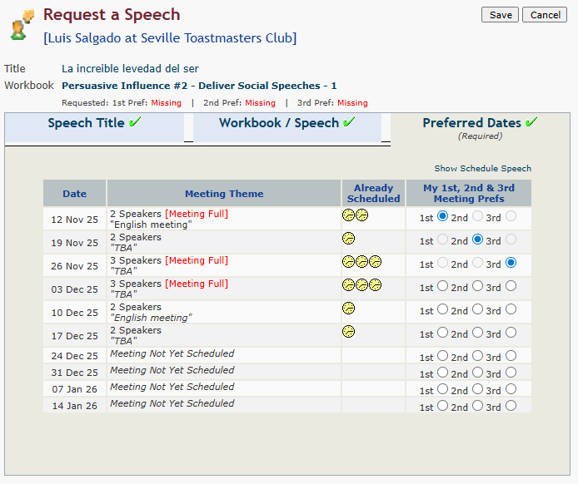578x484 pixels.
Task: Select 2nd preference for 07 Jan 26
Action: point(476,389)
